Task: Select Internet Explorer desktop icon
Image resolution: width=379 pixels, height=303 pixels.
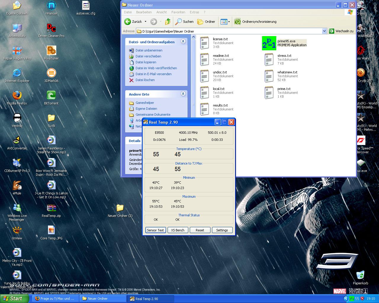Action: click(17, 75)
